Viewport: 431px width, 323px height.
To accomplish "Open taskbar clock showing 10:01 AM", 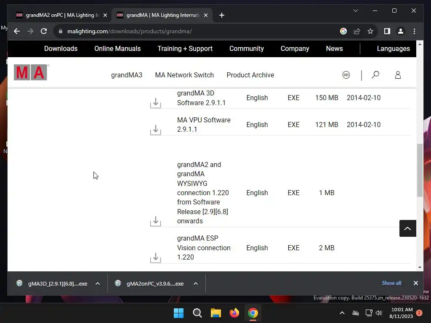I will (401, 313).
